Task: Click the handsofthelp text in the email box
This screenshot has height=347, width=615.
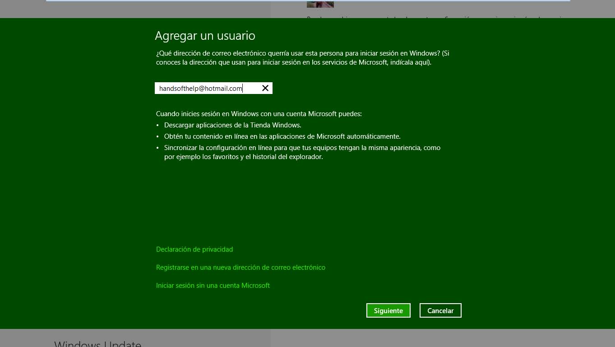Action: (179, 89)
